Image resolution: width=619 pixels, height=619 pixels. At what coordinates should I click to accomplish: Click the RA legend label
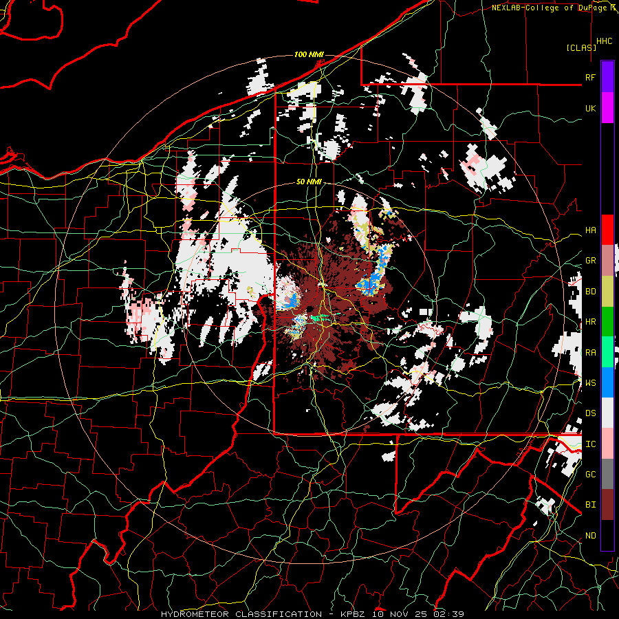pyautogui.click(x=590, y=353)
